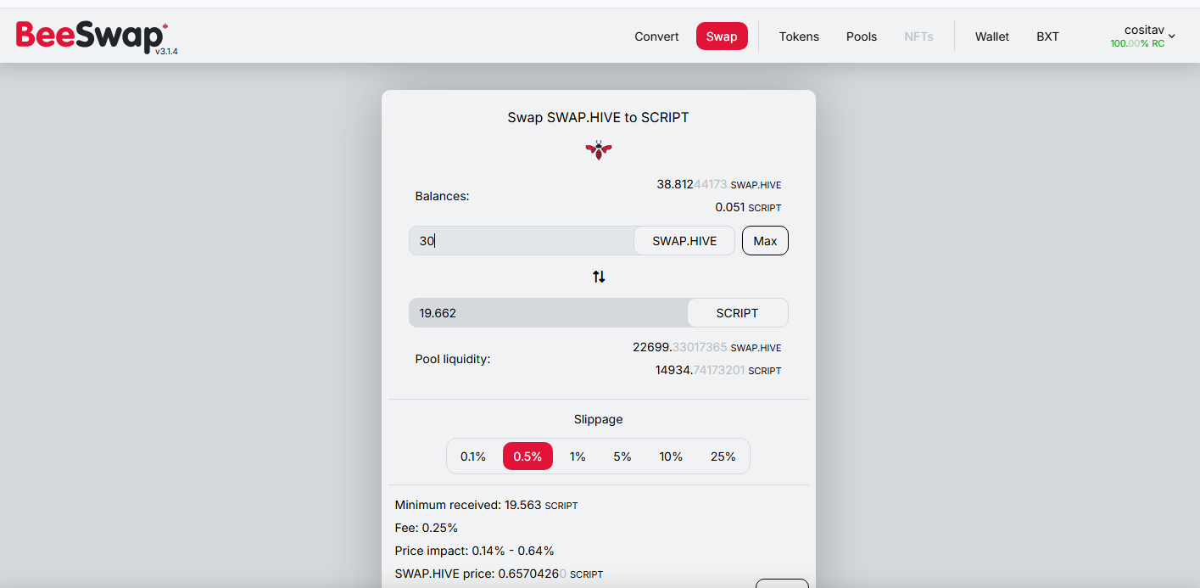Click the Price impact 0.14% - 0.64% line

pyautogui.click(x=474, y=551)
